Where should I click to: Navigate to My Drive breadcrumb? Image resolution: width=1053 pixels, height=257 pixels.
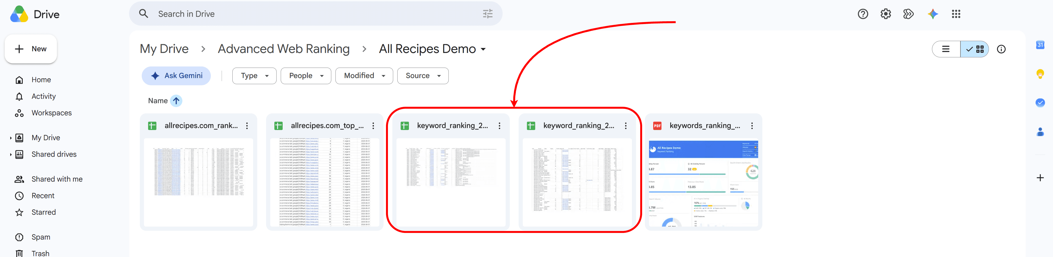point(164,49)
